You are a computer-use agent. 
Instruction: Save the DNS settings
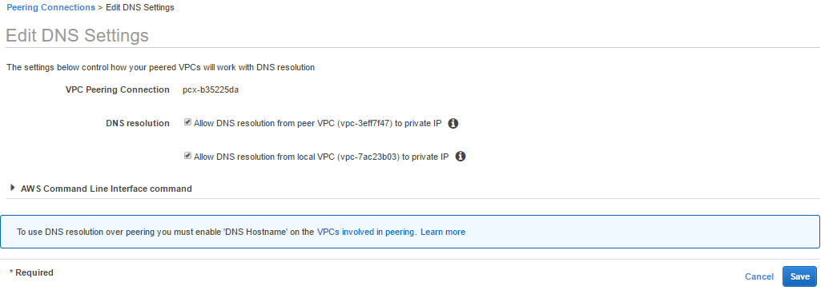pyautogui.click(x=799, y=276)
